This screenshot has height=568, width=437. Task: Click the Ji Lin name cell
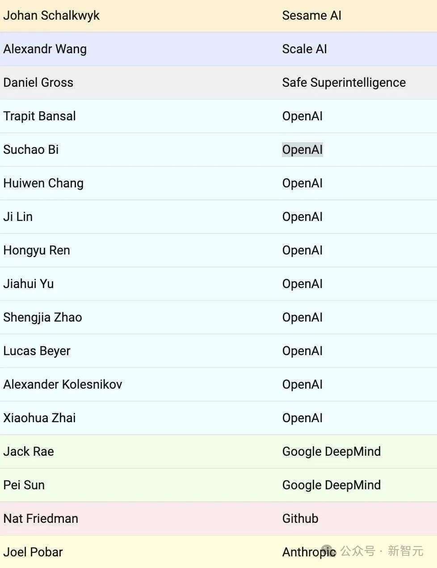pos(18,217)
